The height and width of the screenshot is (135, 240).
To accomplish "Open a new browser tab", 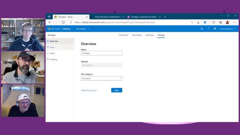I will (165, 17).
